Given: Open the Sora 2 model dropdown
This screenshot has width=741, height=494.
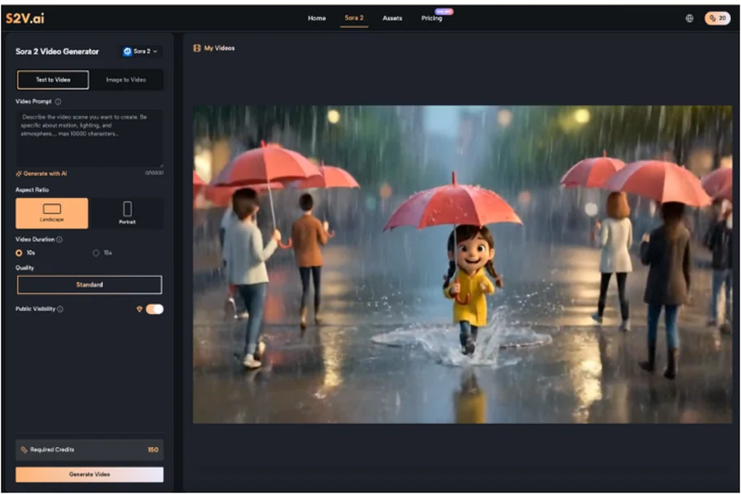Looking at the screenshot, I should coord(142,51).
